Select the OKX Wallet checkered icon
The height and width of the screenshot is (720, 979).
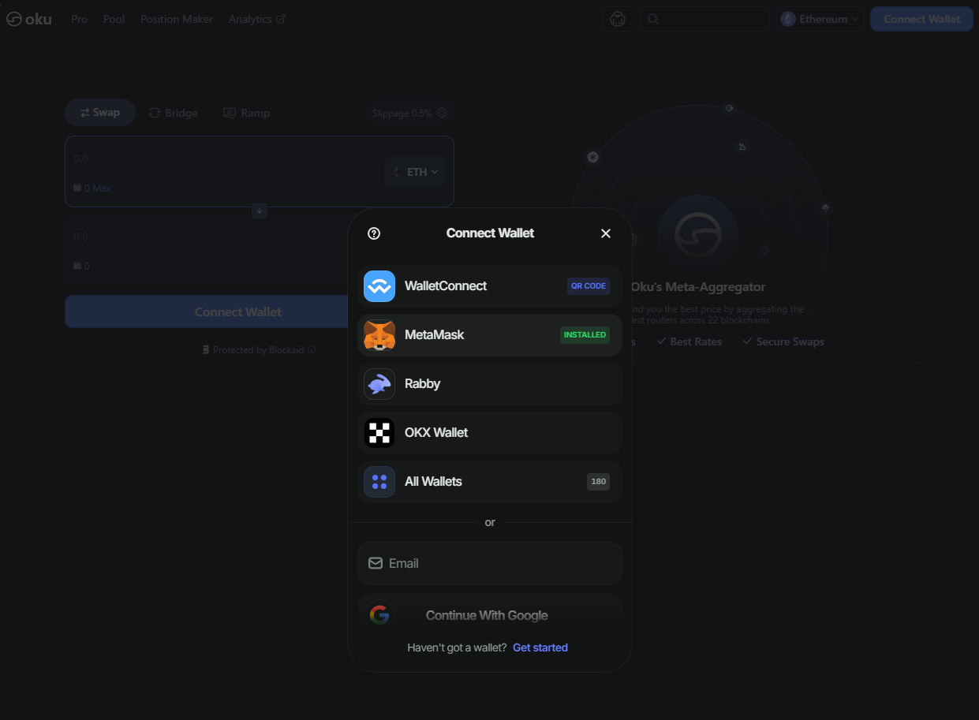(379, 433)
